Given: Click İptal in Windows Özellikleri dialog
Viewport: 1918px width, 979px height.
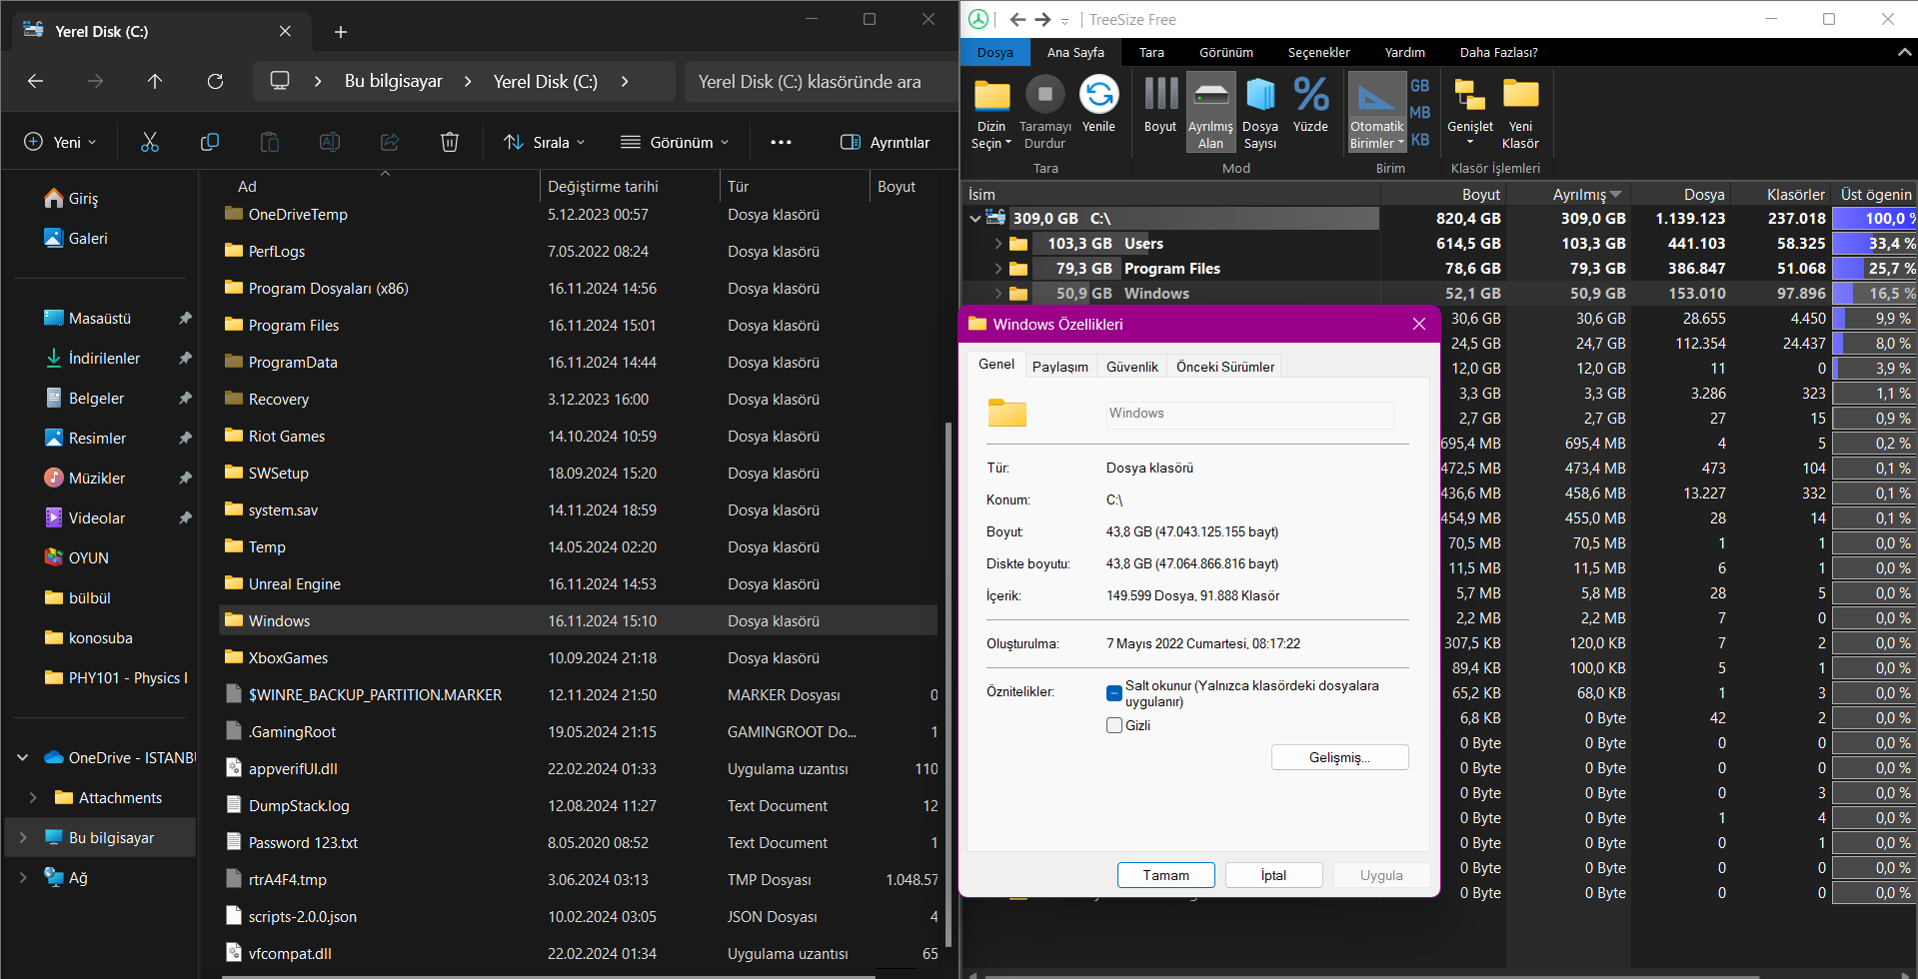Looking at the screenshot, I should point(1274,875).
